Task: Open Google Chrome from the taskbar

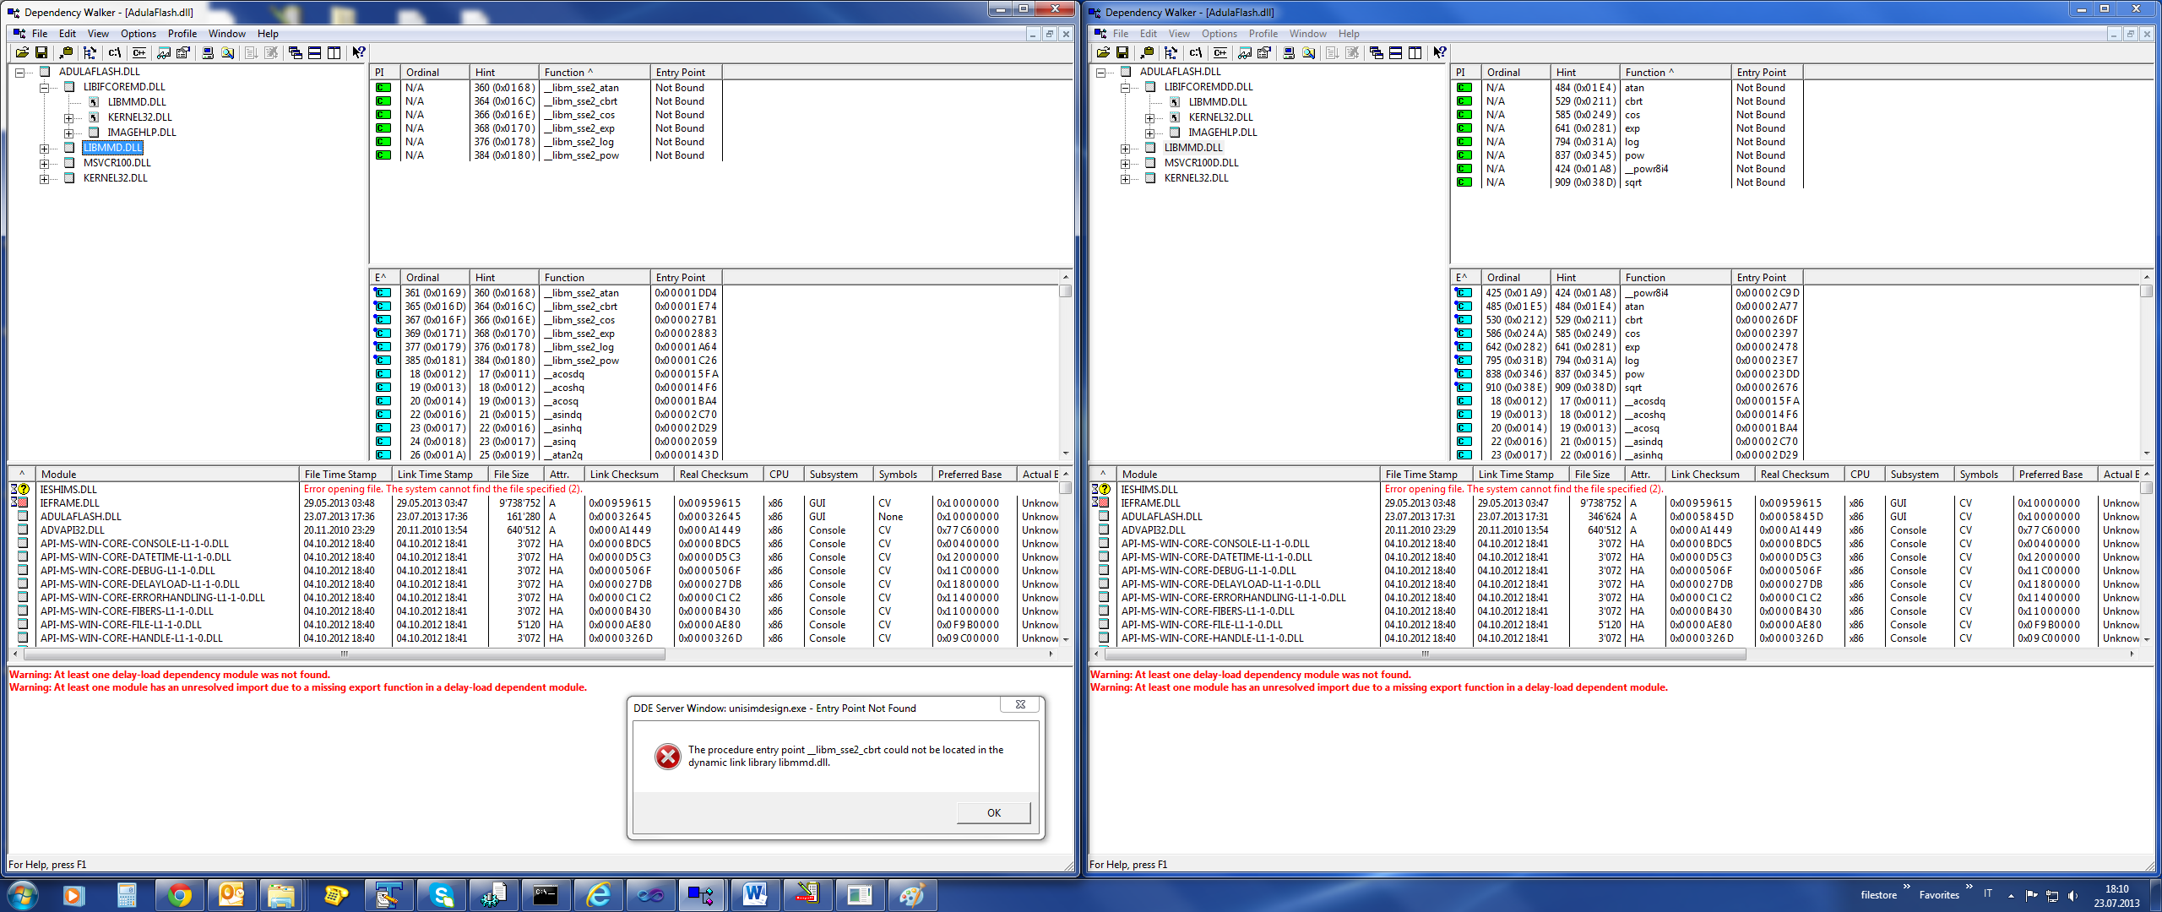Action: point(179,894)
